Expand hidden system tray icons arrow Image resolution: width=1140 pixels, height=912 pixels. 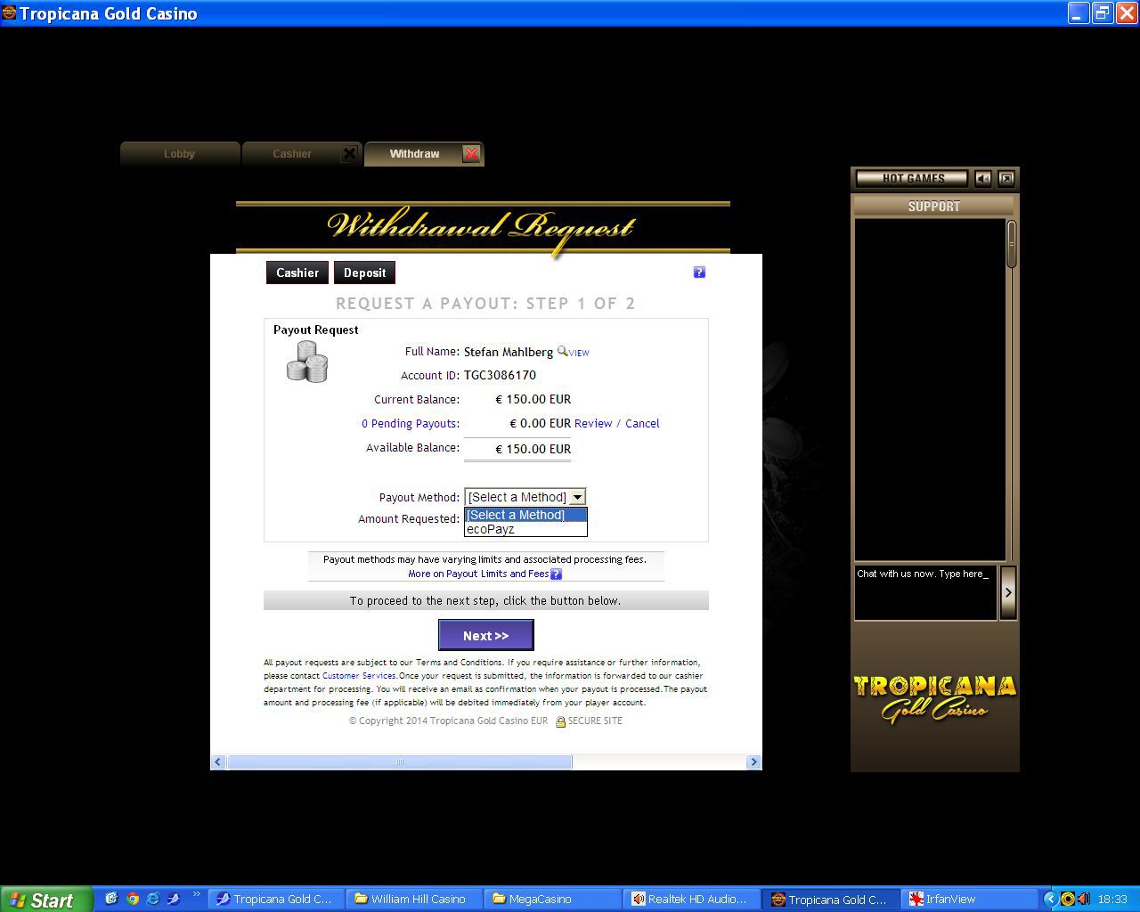click(1050, 900)
